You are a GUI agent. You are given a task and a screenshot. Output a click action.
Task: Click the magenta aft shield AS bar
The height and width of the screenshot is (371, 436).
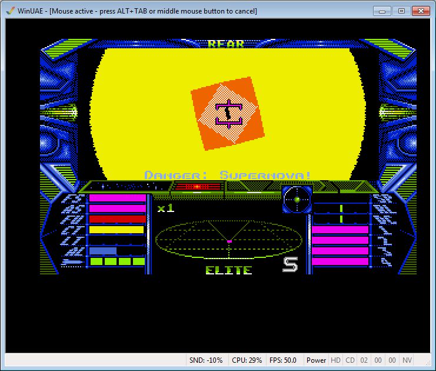(117, 208)
